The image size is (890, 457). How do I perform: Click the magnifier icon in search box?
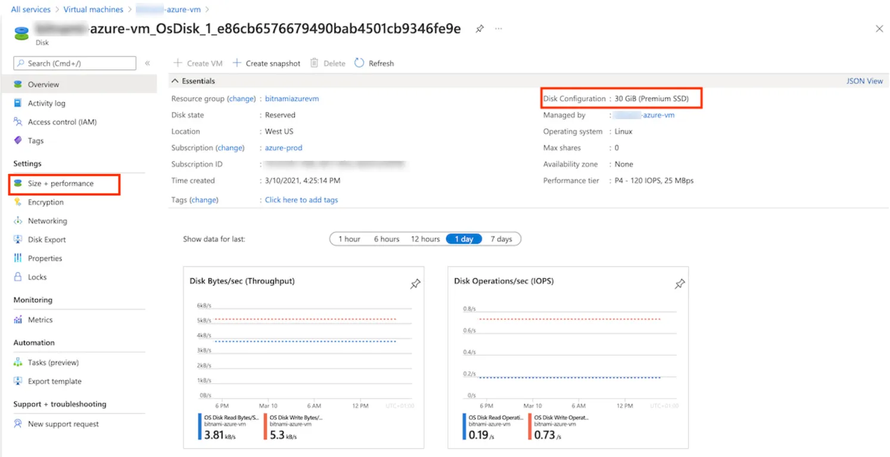(x=21, y=63)
